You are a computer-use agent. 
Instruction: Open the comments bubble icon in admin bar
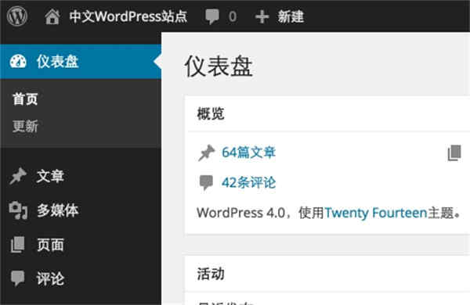(212, 16)
